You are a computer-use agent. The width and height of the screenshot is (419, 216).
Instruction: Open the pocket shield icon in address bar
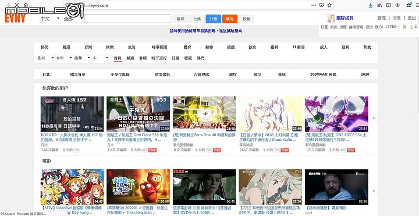click(x=322, y=5)
